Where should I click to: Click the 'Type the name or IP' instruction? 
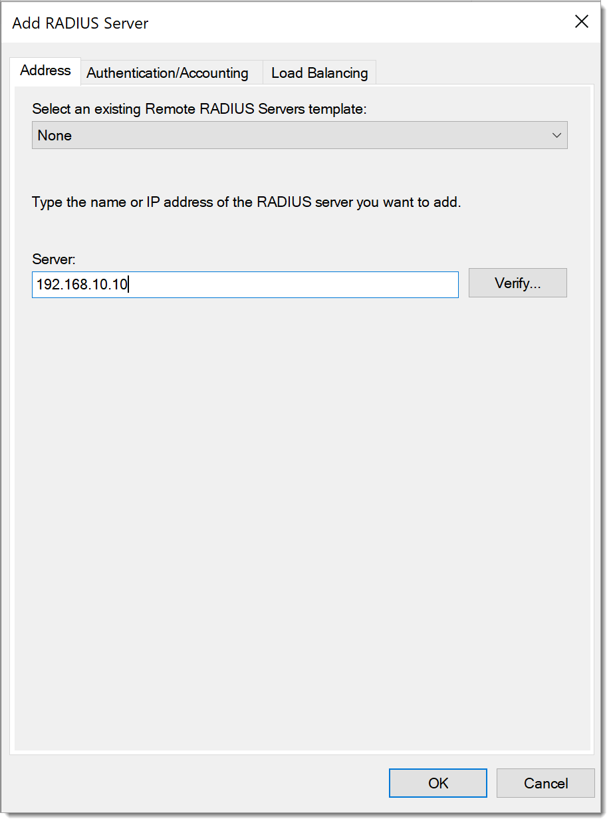point(246,202)
